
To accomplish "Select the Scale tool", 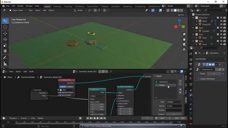I will coord(5,45).
